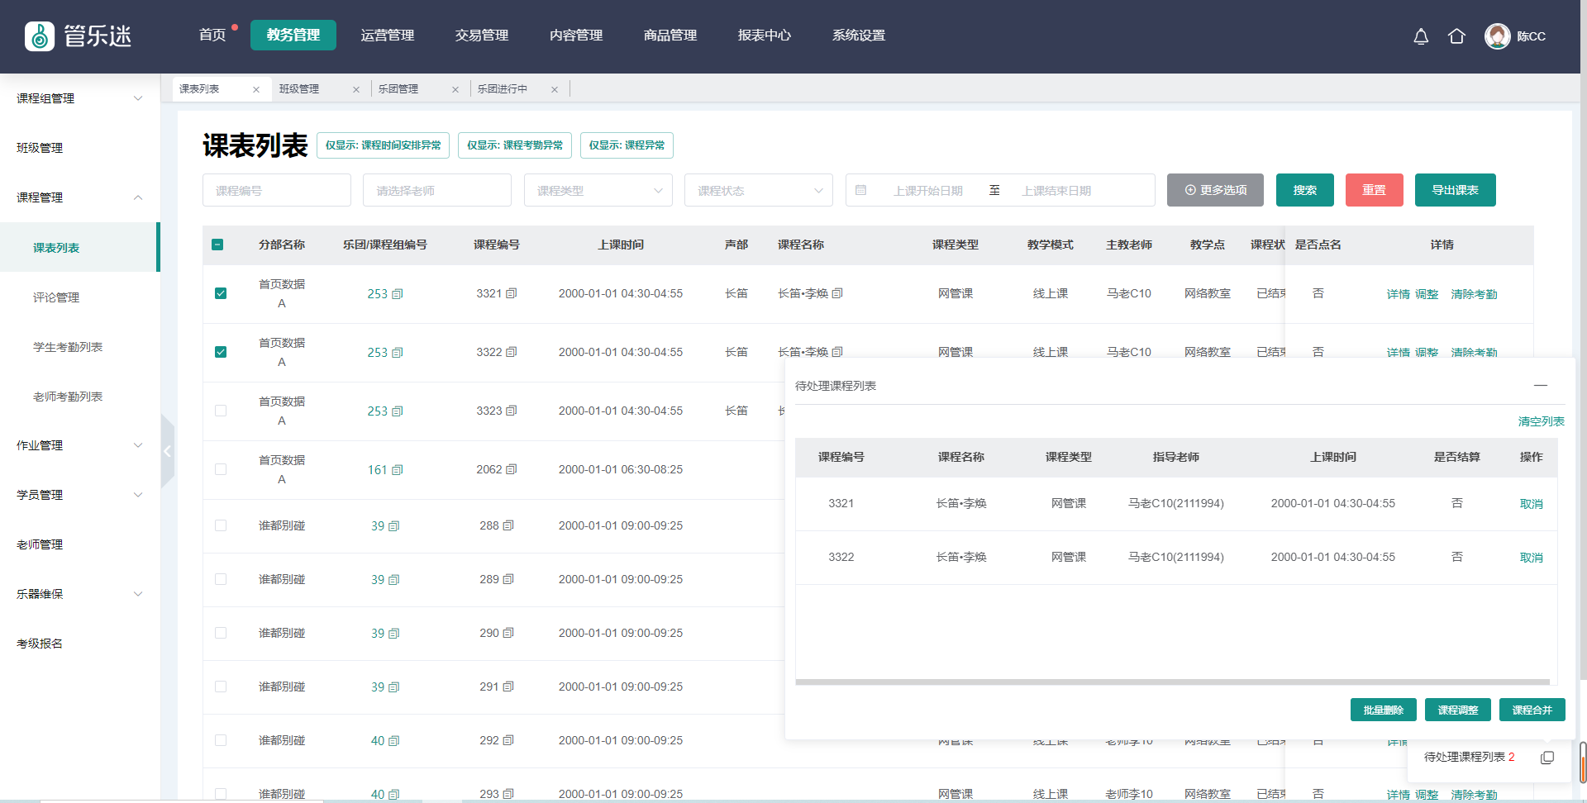
Task: Click the 导出课表 button
Action: (x=1455, y=190)
